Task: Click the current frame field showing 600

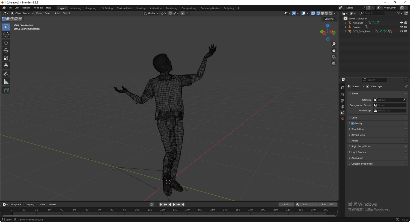Action: 286,205
